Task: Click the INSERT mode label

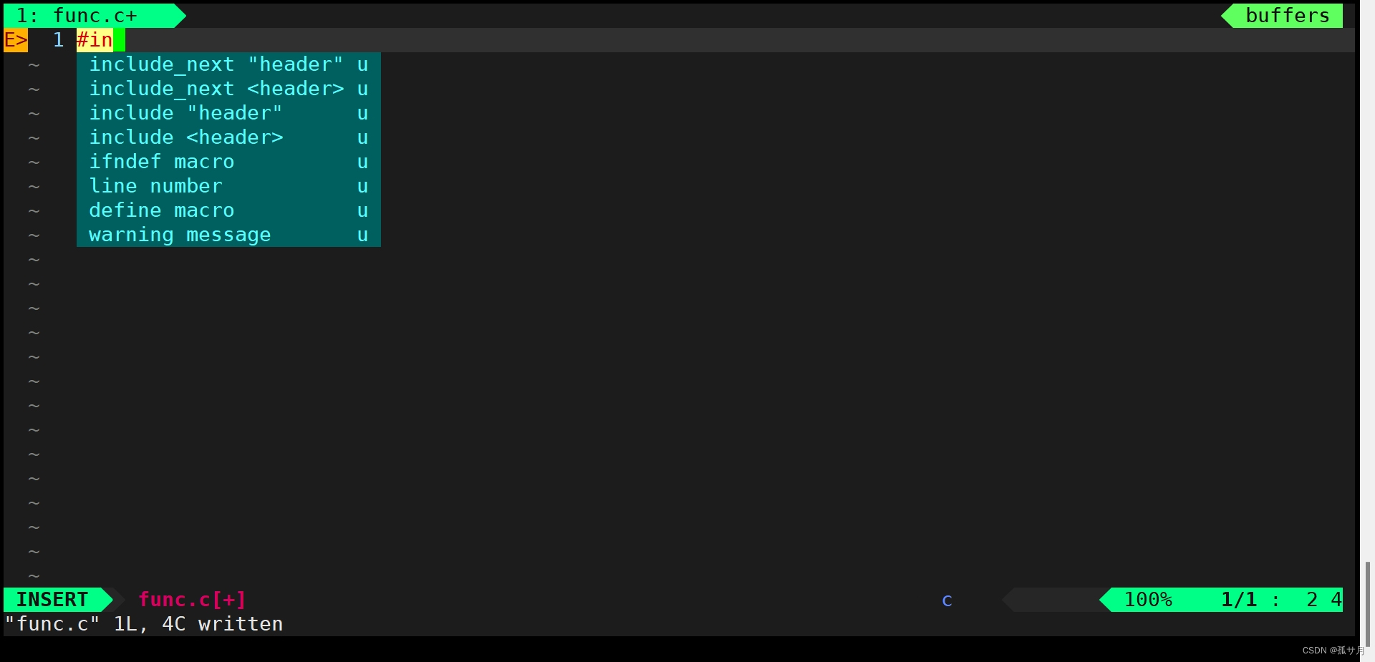Action: tap(50, 600)
